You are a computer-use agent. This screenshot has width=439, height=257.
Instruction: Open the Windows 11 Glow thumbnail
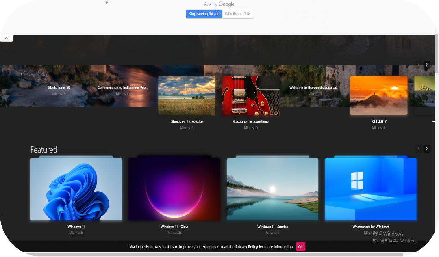(174, 189)
